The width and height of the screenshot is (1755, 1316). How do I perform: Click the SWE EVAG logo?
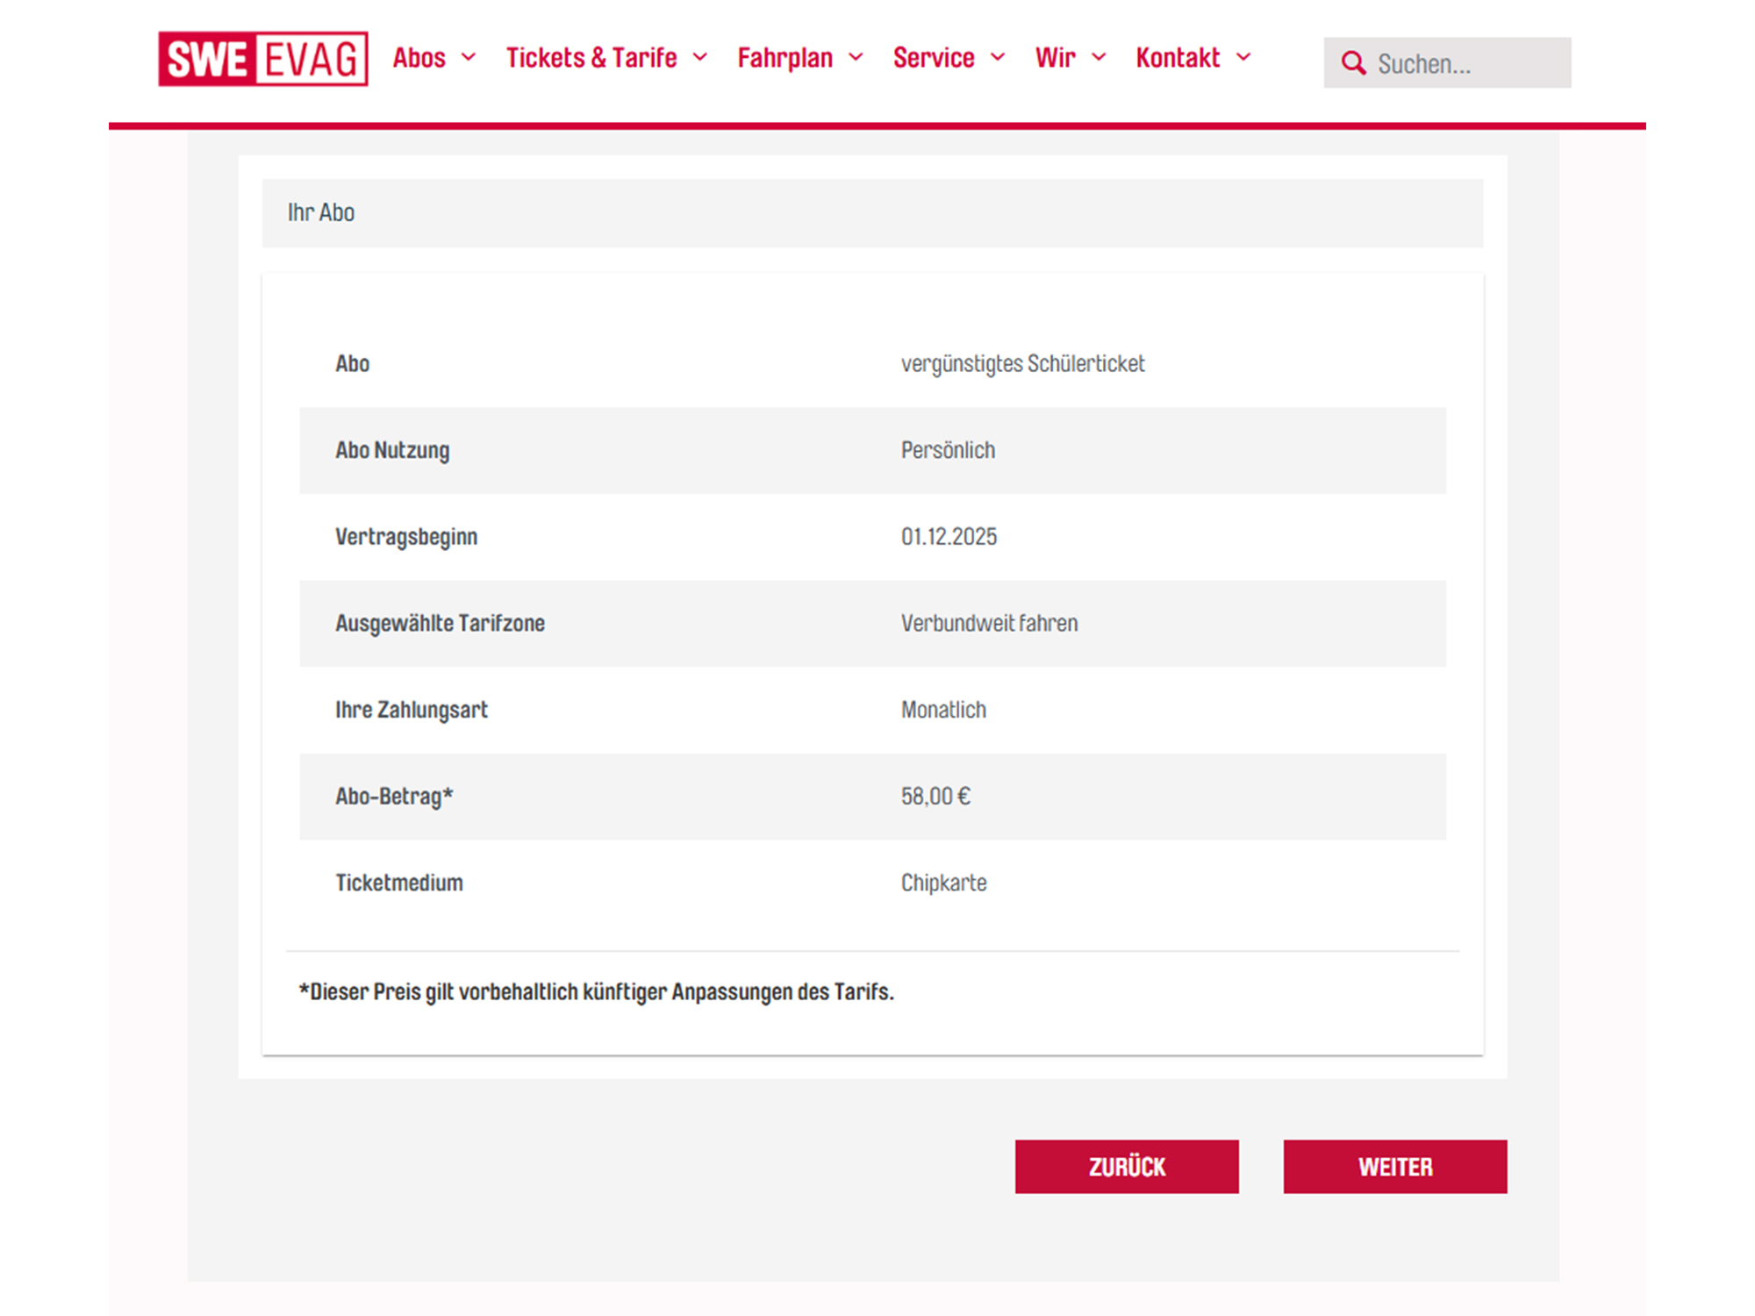[x=262, y=59]
